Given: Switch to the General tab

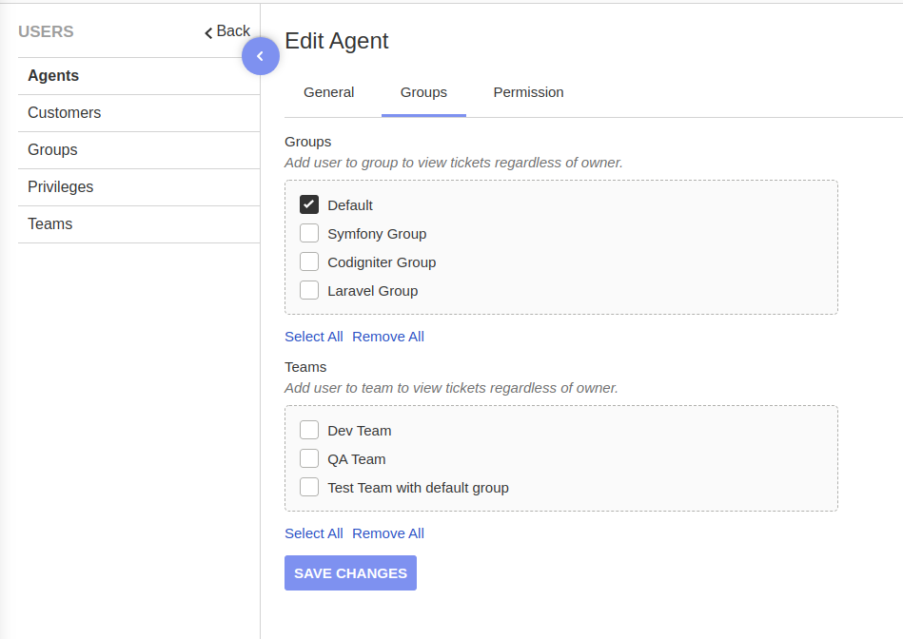Looking at the screenshot, I should (329, 92).
